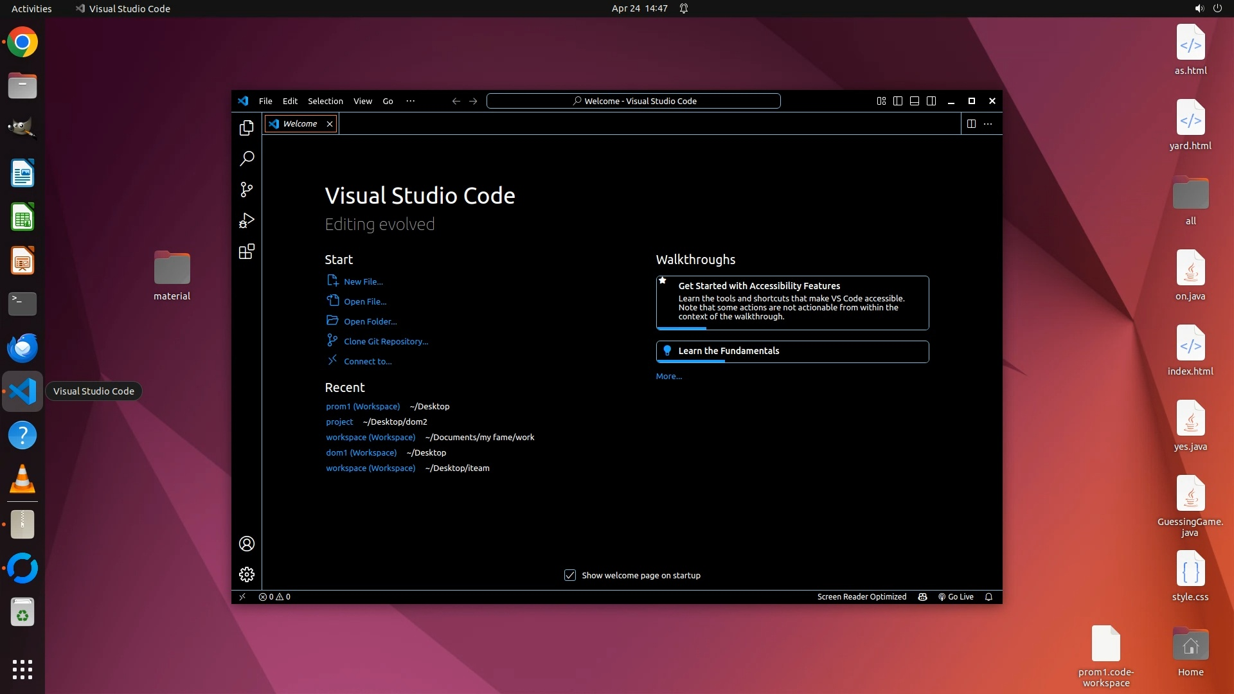1234x694 pixels.
Task: Expand the overflow menu bar ellipsis
Action: pos(410,101)
